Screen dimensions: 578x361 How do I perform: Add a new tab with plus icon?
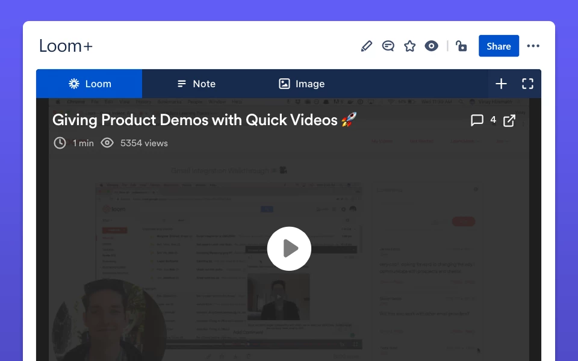pos(501,84)
